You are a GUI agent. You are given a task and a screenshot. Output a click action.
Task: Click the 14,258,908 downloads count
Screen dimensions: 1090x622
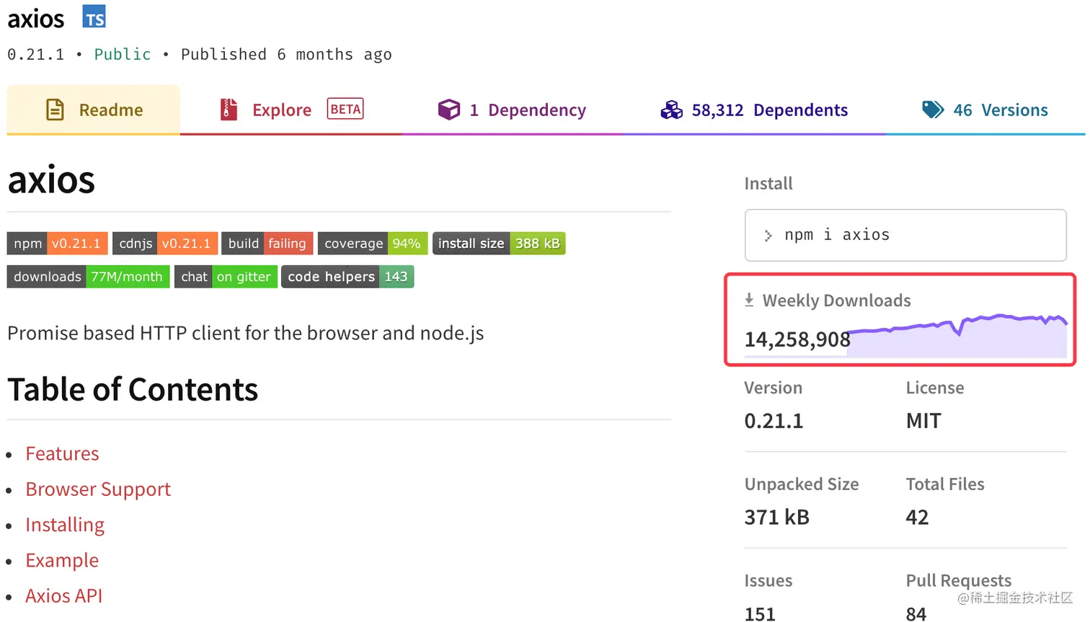[797, 339]
